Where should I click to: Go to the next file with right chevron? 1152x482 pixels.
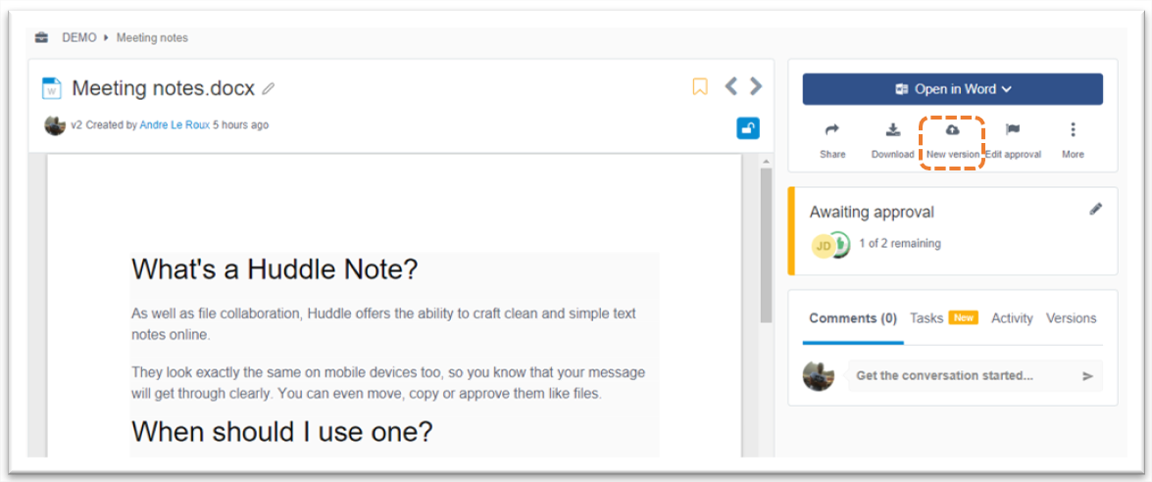[x=756, y=86]
